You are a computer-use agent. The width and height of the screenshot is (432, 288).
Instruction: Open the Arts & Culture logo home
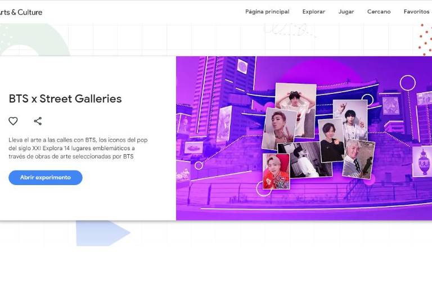(x=21, y=12)
